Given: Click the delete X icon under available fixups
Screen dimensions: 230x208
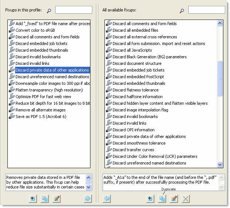Looking at the screenshot, I should coord(186,198).
